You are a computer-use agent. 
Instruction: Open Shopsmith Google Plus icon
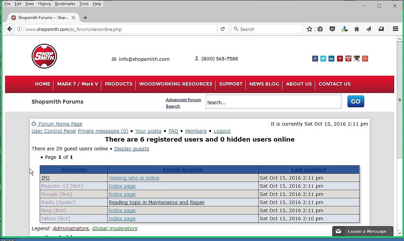coord(365,58)
